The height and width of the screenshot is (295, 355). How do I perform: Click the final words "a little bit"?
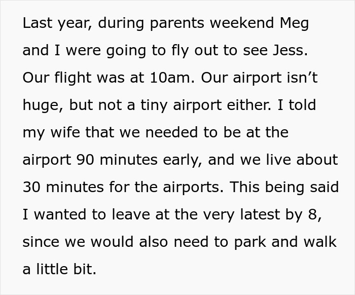[58, 269]
